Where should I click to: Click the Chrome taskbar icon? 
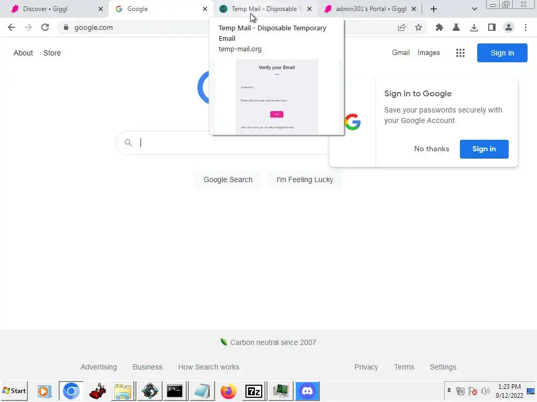[x=71, y=390]
